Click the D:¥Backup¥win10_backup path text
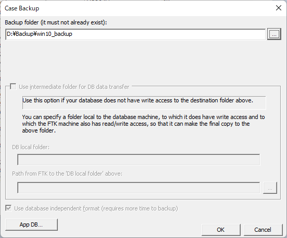Viewport: 287px width, 238px height. pos(40,34)
